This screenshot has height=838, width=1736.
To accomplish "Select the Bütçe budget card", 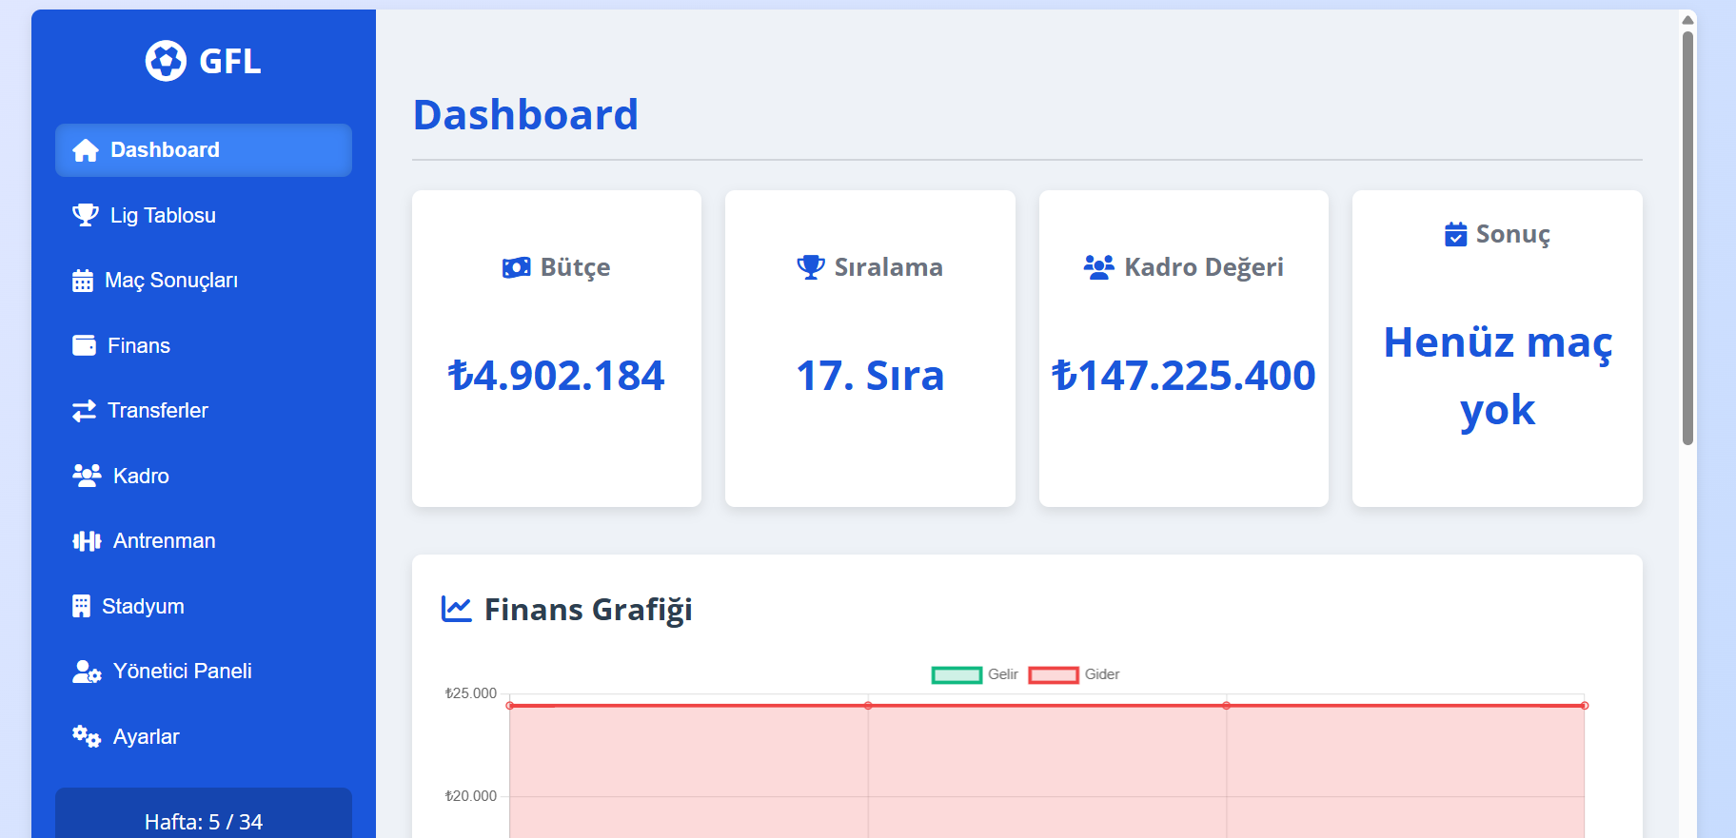I will point(557,348).
